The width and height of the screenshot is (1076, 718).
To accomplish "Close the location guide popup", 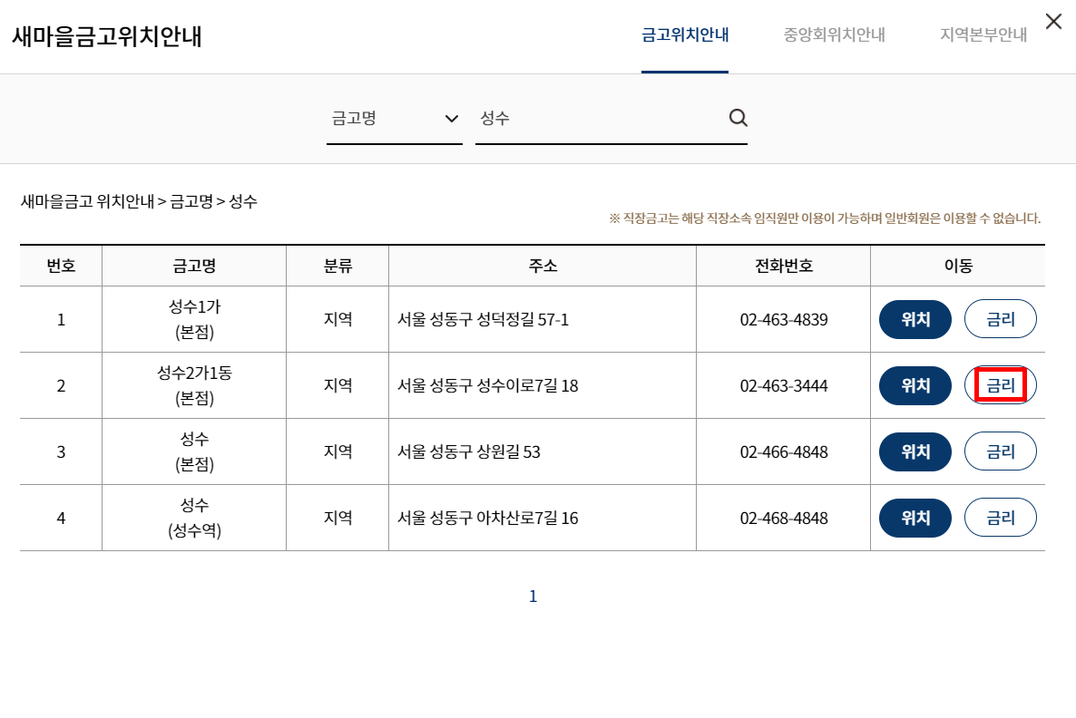I will 1053,21.
